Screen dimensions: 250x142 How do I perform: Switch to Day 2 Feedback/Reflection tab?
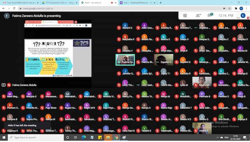(x=137, y=3)
